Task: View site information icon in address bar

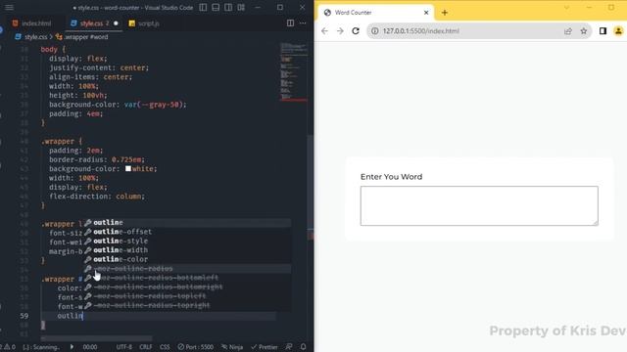Action: point(374,31)
